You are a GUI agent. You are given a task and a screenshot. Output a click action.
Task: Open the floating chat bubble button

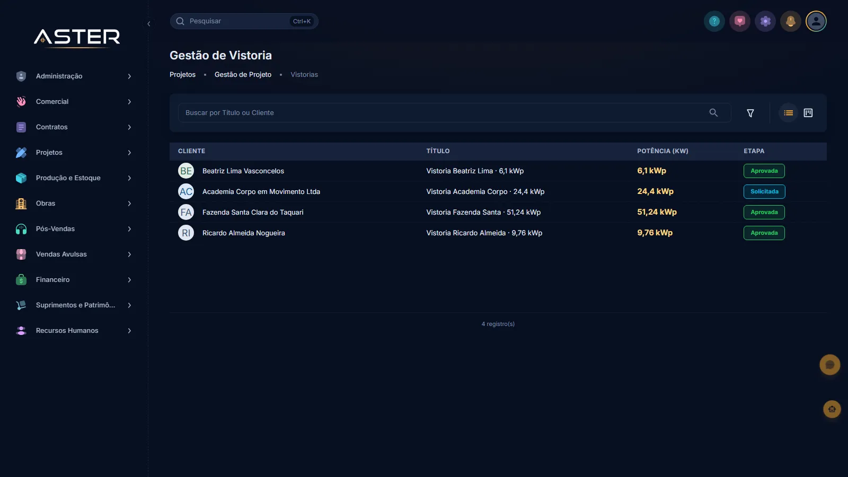[x=830, y=365]
